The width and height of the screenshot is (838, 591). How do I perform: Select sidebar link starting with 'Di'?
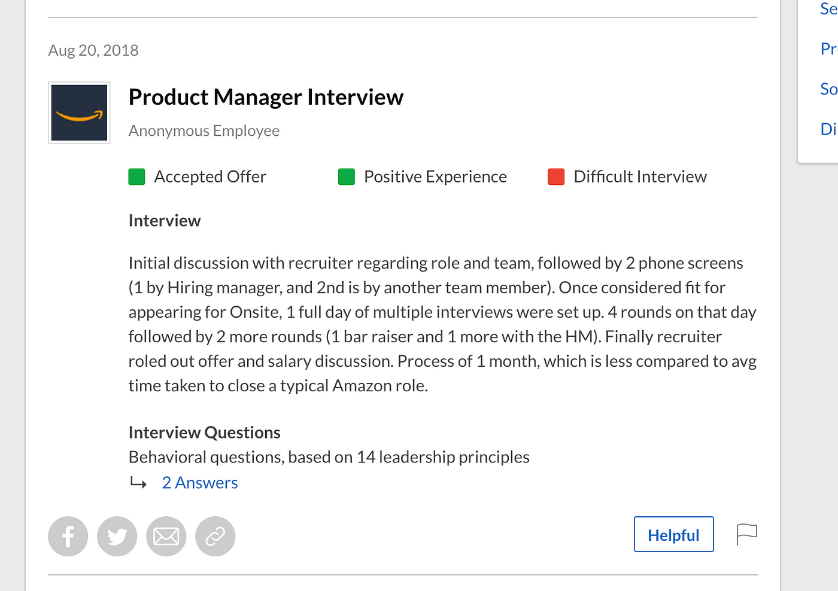click(x=828, y=129)
